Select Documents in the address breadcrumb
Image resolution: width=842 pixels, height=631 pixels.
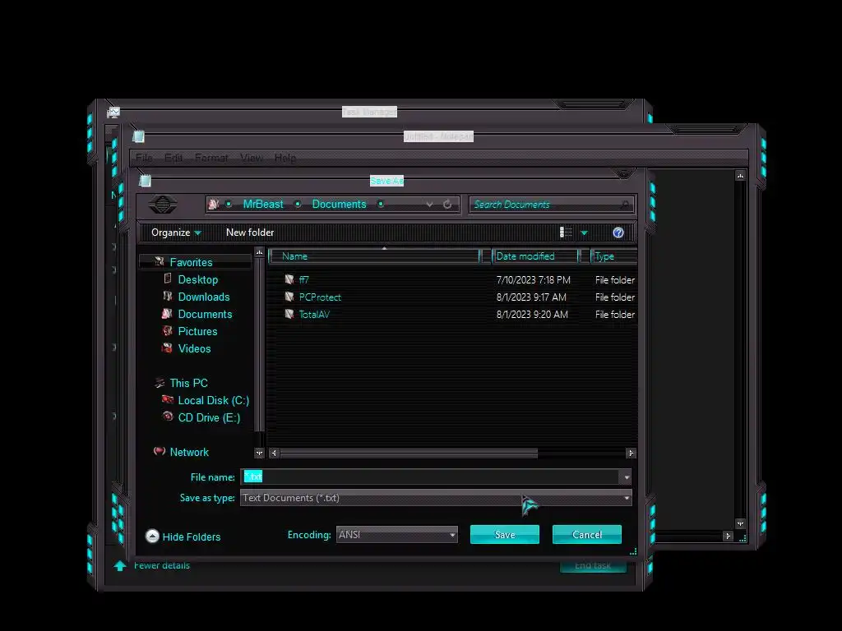tap(339, 205)
